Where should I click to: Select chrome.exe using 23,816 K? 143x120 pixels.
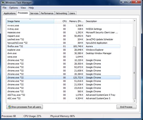(63, 88)
